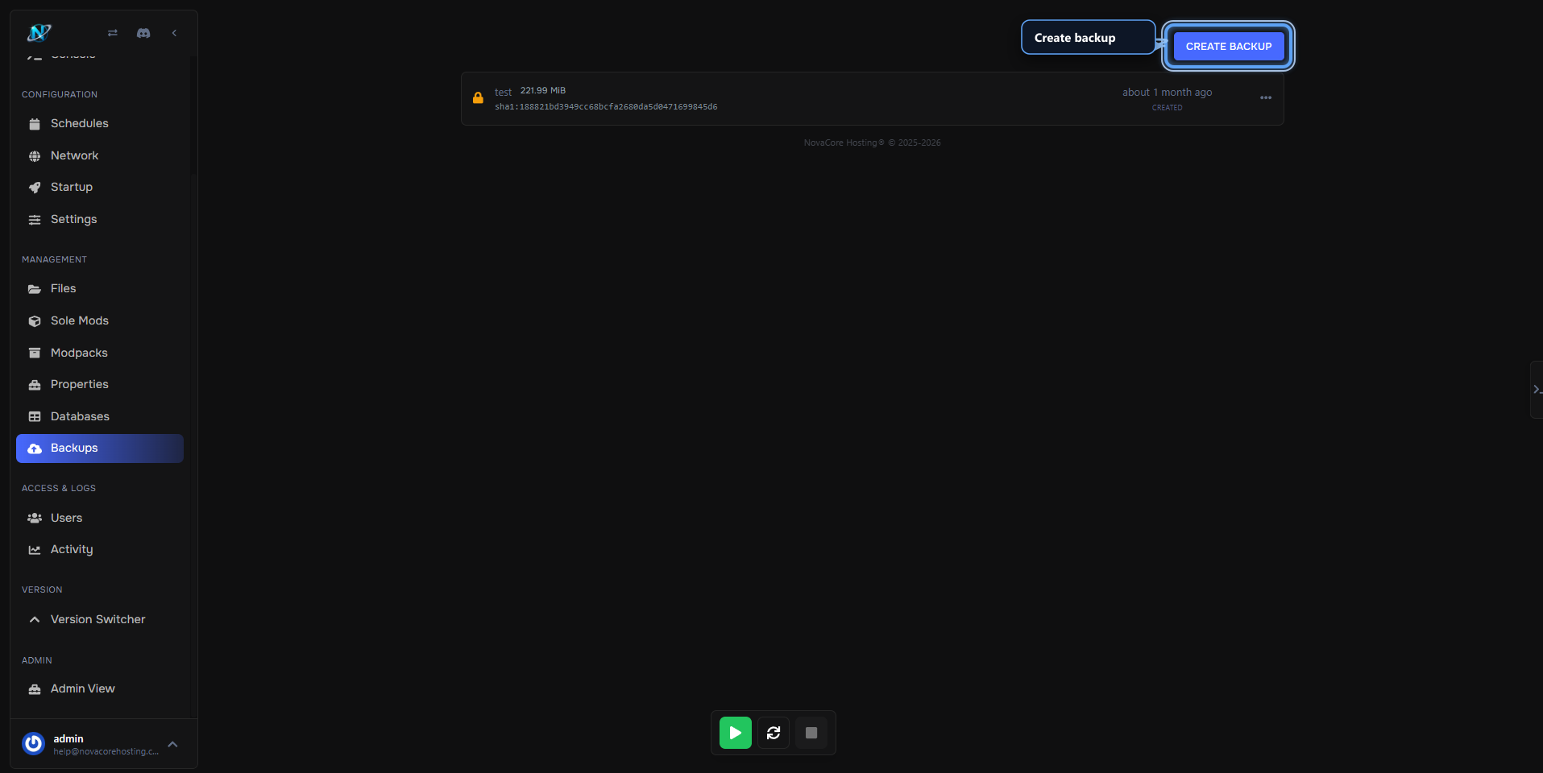Open the Discord icon link
This screenshot has width=1543, height=773.
pyautogui.click(x=143, y=33)
